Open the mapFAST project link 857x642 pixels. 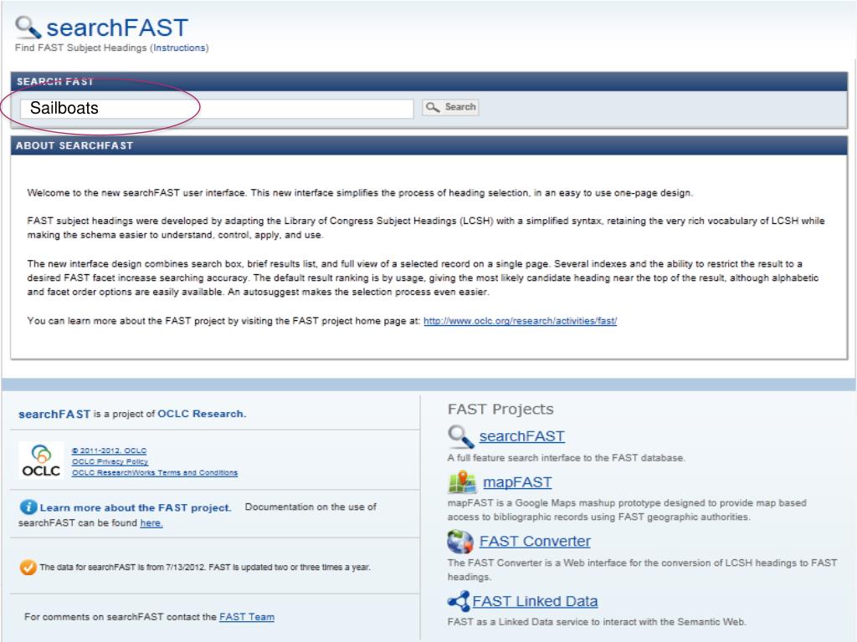[517, 482]
